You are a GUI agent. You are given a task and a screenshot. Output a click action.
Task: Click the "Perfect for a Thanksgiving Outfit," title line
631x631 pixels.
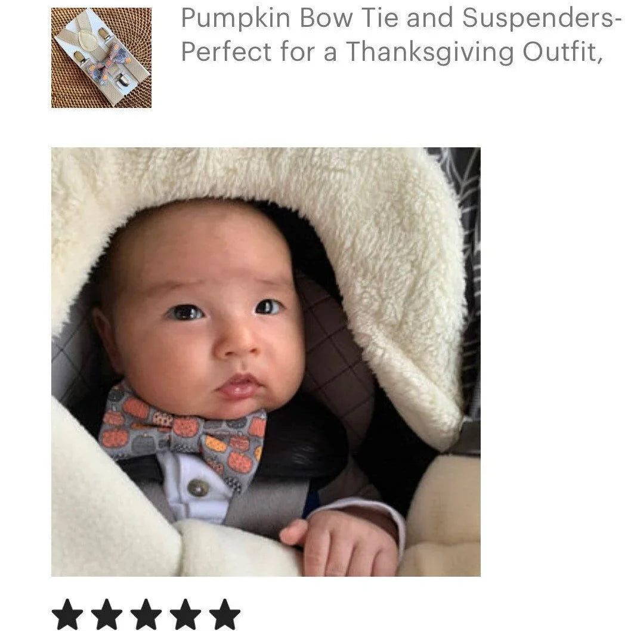coord(392,52)
